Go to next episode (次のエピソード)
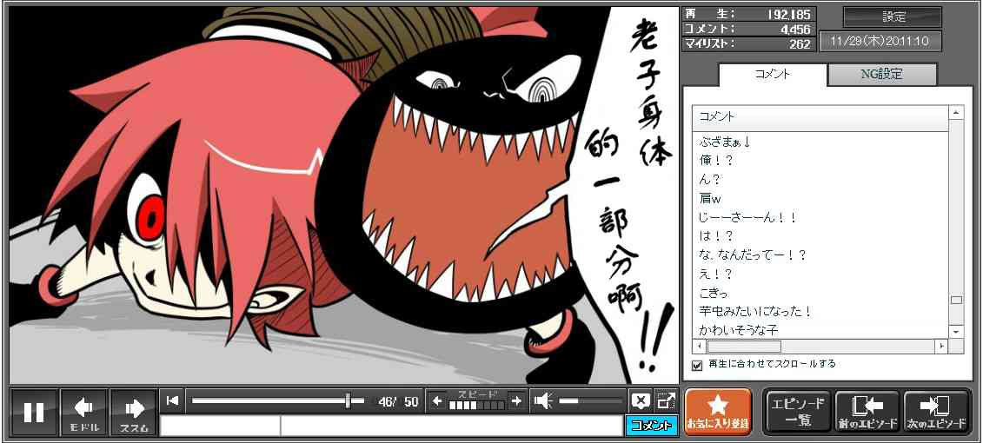This screenshot has height=443, width=983. tap(936, 412)
